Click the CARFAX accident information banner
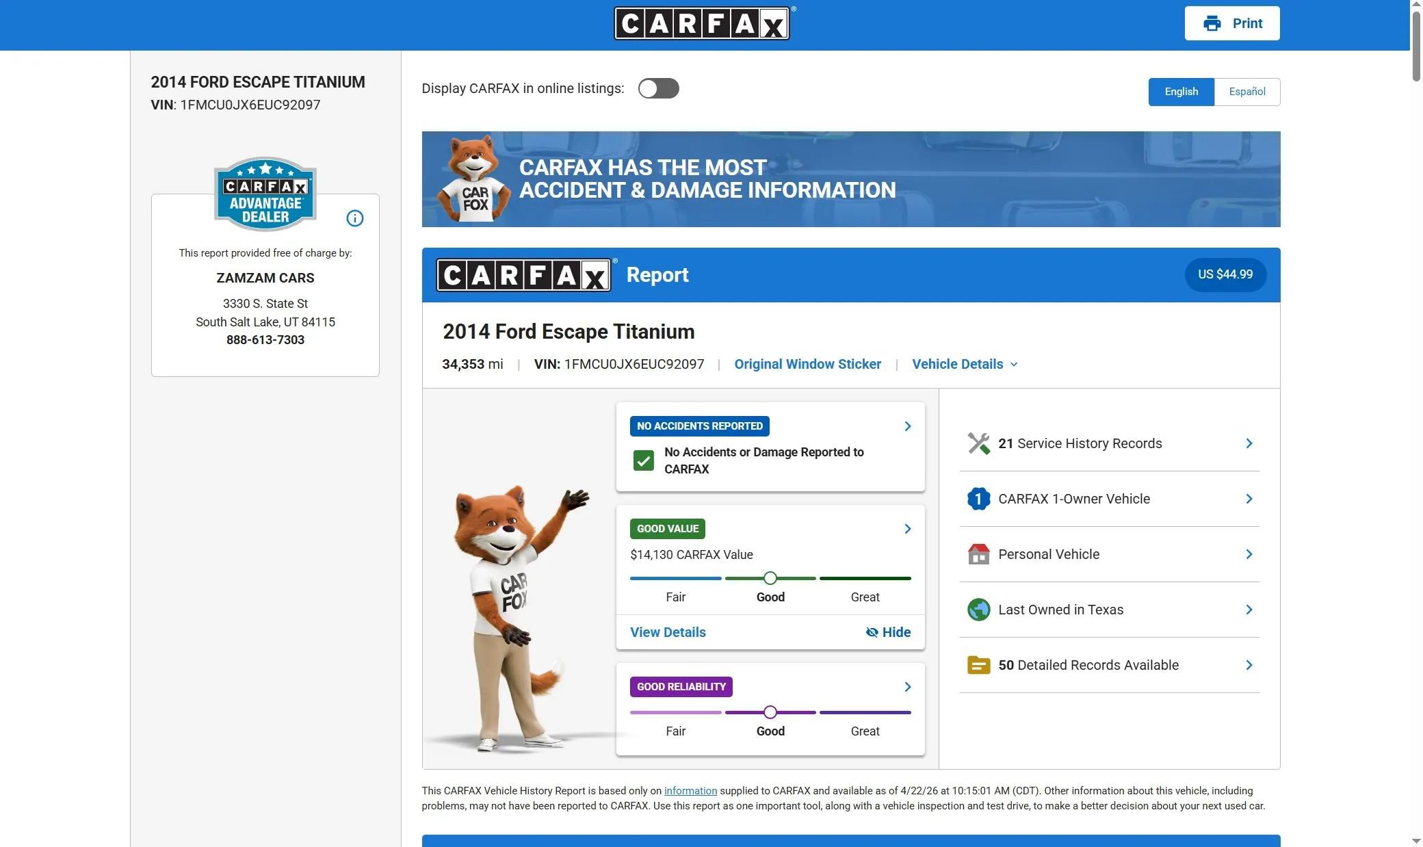1423x847 pixels. [x=850, y=179]
